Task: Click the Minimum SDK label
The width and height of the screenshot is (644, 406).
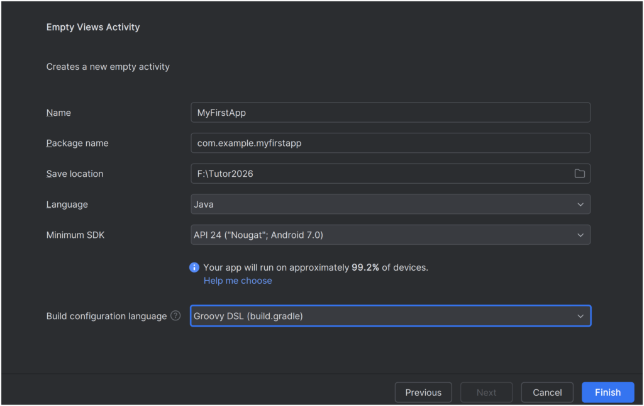Action: [75, 235]
